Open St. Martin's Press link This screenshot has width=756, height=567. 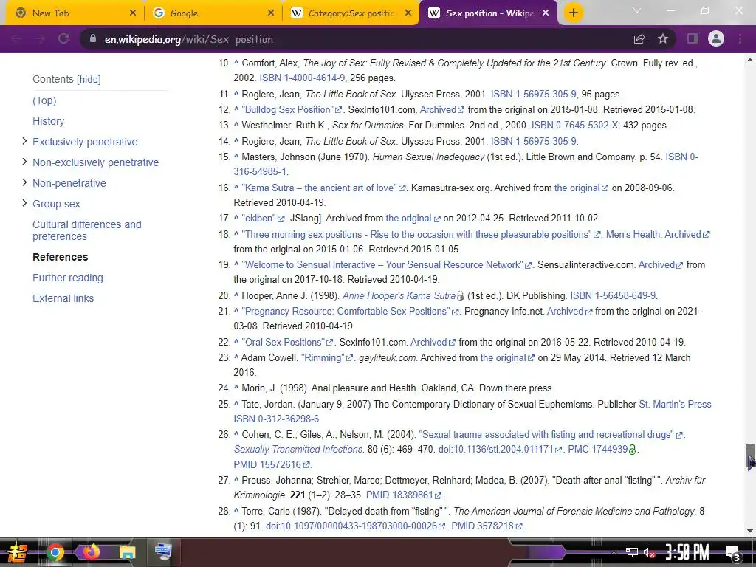(675, 404)
